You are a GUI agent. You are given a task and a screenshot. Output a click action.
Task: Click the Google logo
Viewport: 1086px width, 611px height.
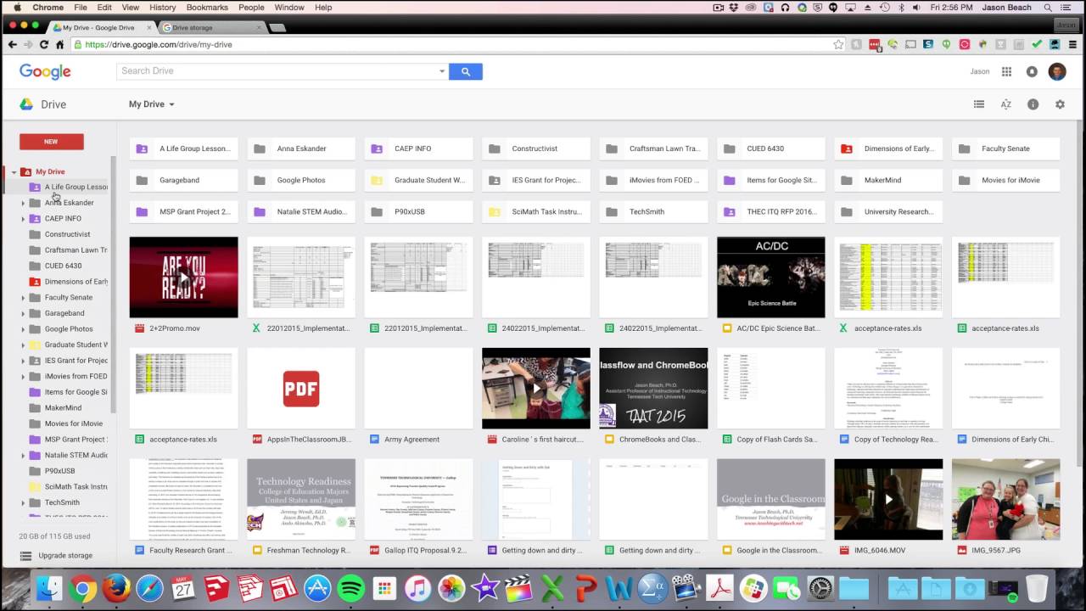(x=45, y=72)
